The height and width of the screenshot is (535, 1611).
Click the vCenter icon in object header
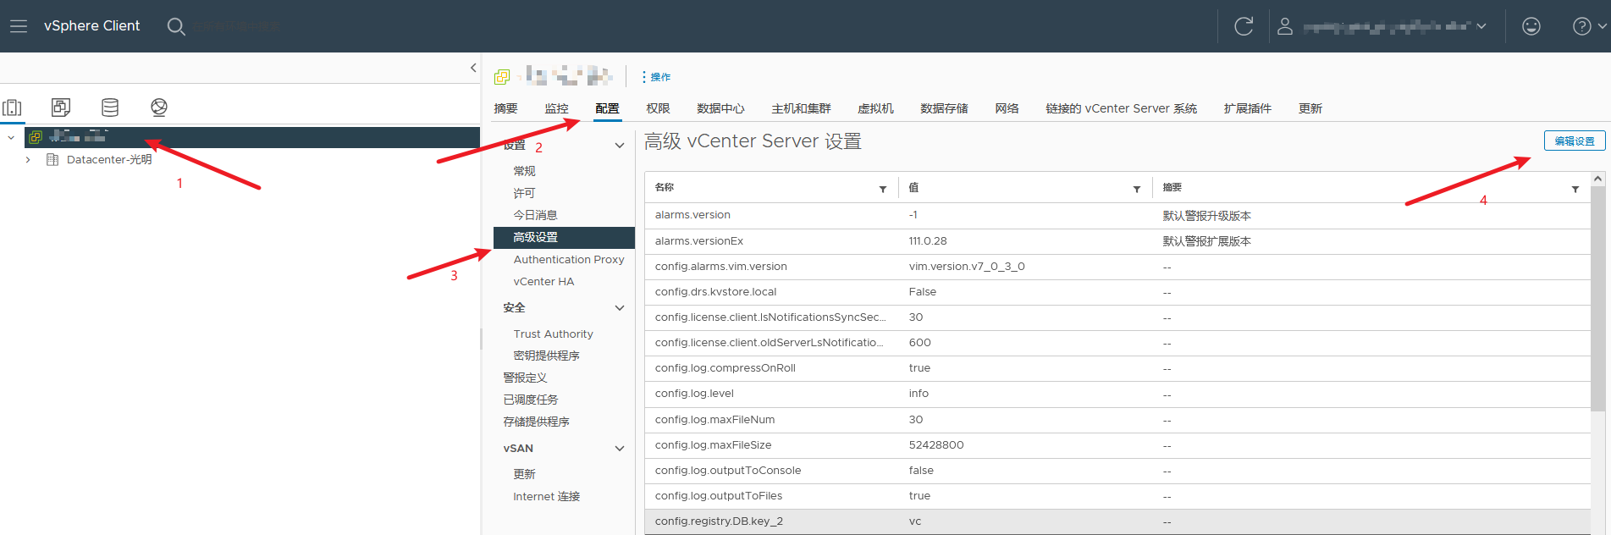coord(502,77)
